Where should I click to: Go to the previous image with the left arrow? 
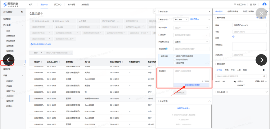[8, 60]
